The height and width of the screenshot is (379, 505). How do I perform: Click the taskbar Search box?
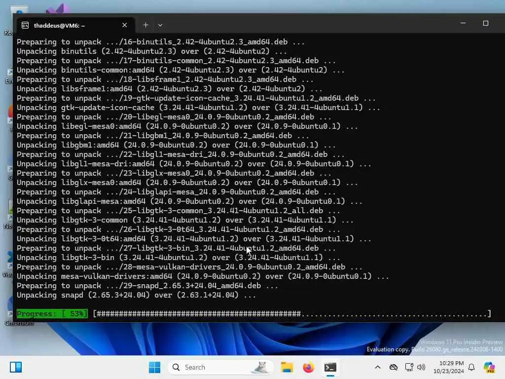[220, 367]
